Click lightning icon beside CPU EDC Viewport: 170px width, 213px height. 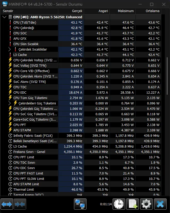(10, 92)
